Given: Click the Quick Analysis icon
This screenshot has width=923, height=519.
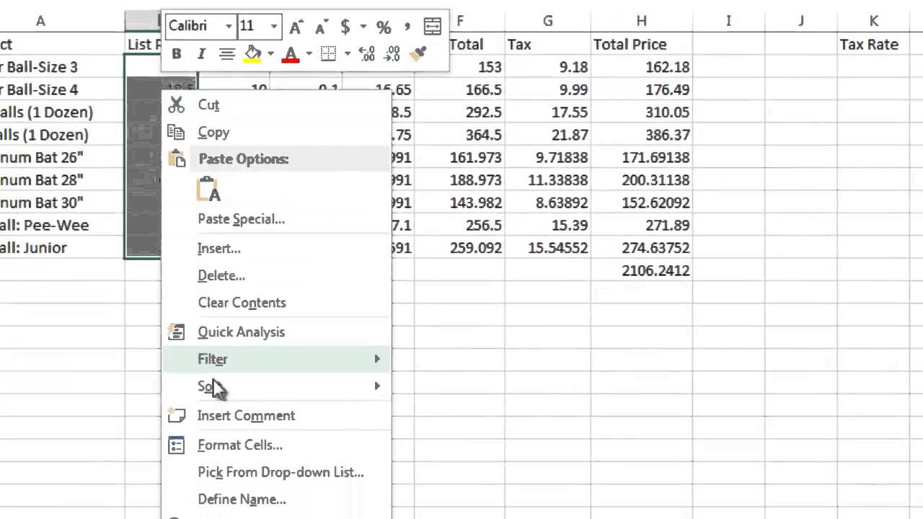Looking at the screenshot, I should point(176,332).
